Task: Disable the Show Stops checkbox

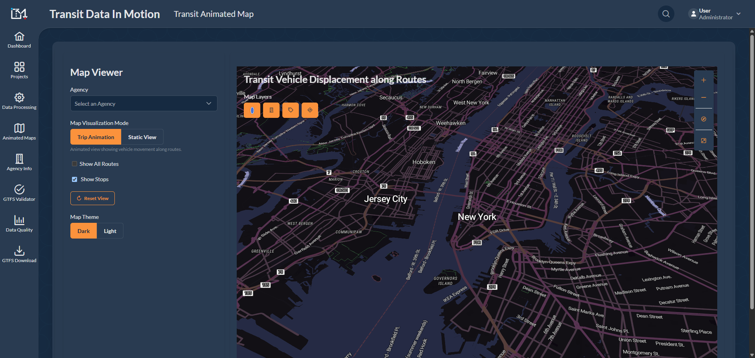Action: click(x=74, y=179)
